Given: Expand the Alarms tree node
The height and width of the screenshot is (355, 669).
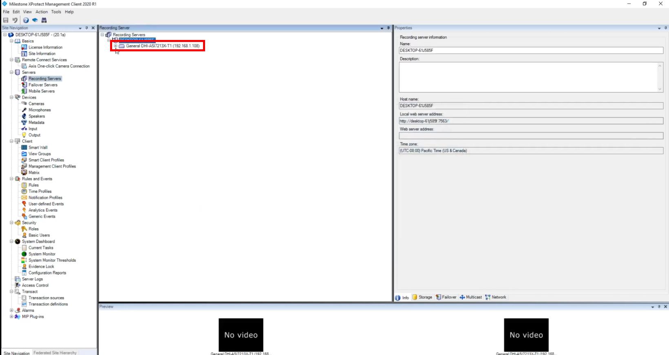Looking at the screenshot, I should pos(11,311).
